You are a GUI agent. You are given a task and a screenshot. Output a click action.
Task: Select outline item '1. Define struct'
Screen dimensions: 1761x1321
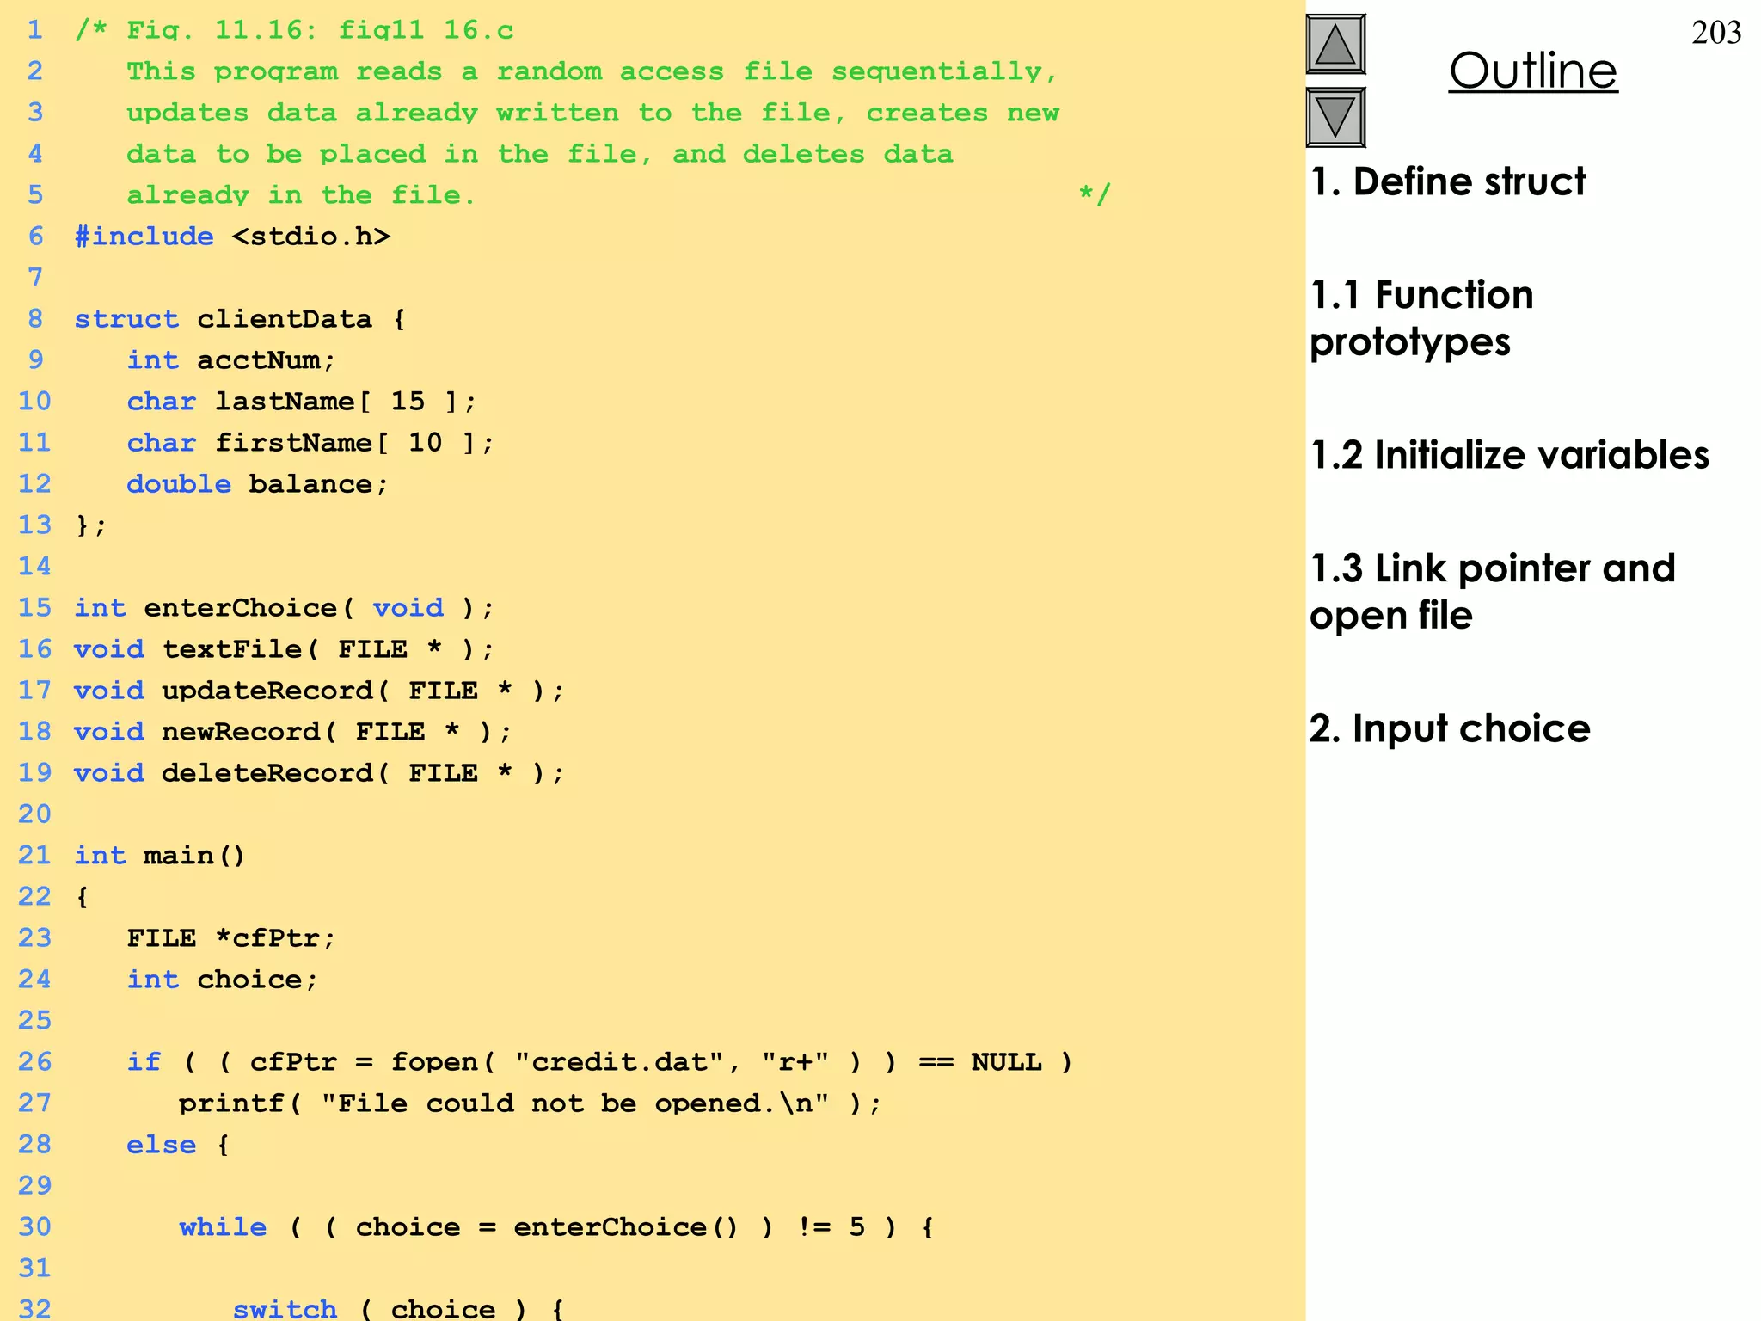point(1448,181)
